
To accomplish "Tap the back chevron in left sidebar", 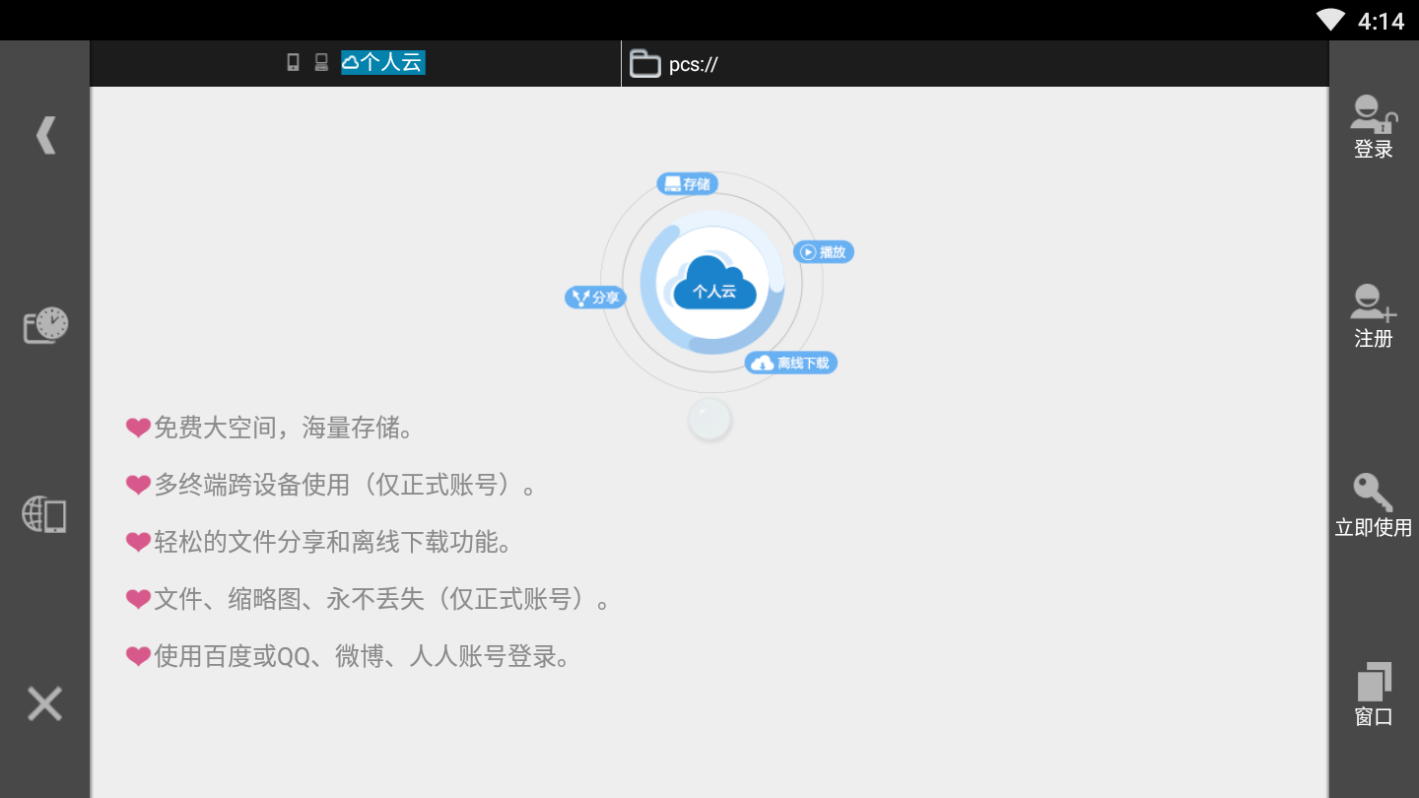I will coord(45,136).
